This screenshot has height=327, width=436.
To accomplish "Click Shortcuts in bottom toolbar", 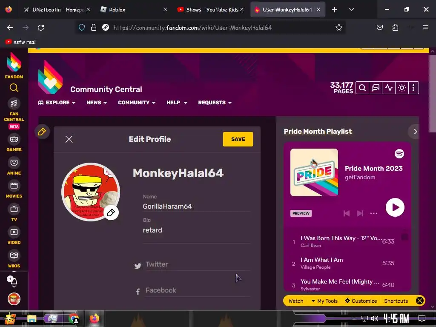I will point(396,301).
